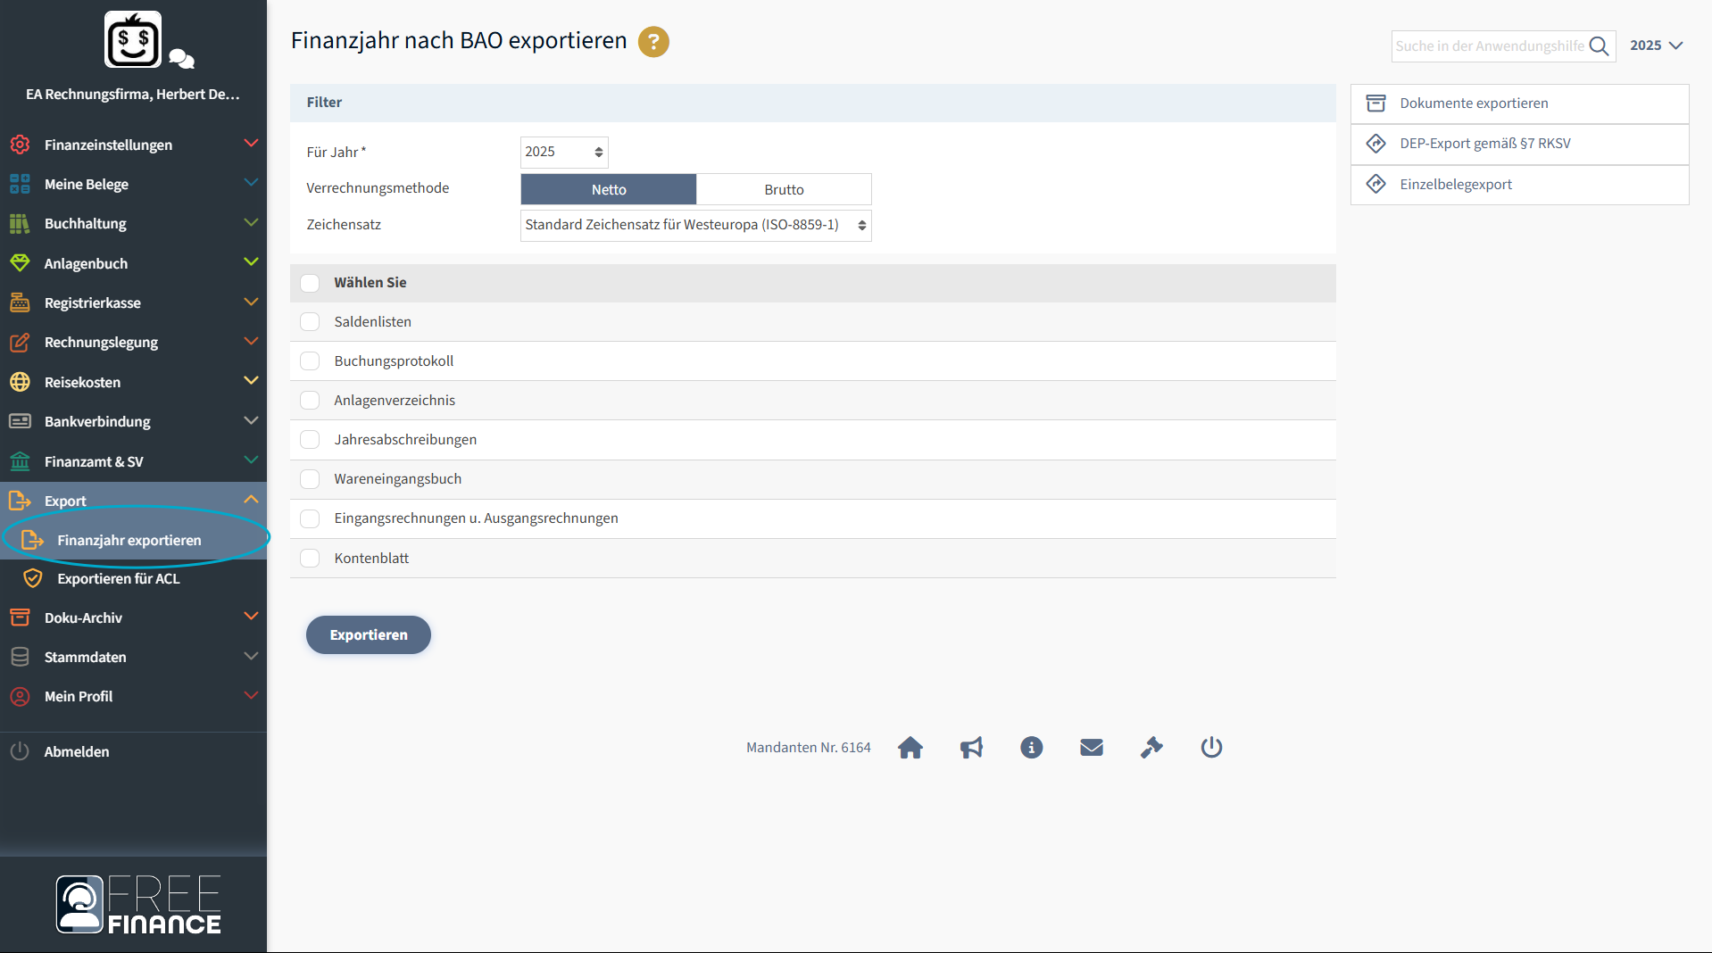Screen dimensions: 1712x953
Task: Open announcements via the megaphone icon
Action: (971, 748)
